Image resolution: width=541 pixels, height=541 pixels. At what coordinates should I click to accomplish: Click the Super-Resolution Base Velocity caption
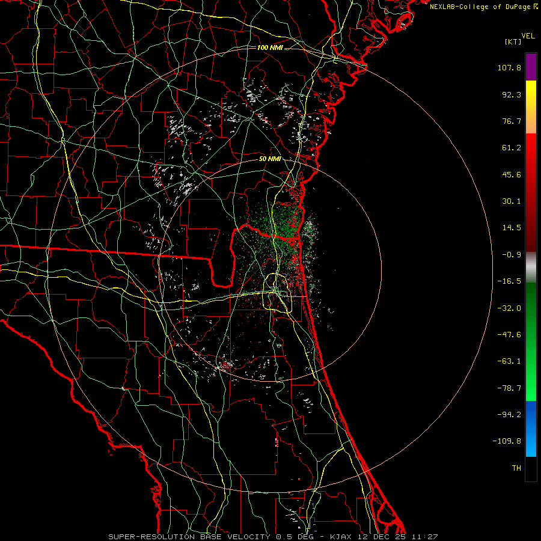pyautogui.click(x=273, y=537)
